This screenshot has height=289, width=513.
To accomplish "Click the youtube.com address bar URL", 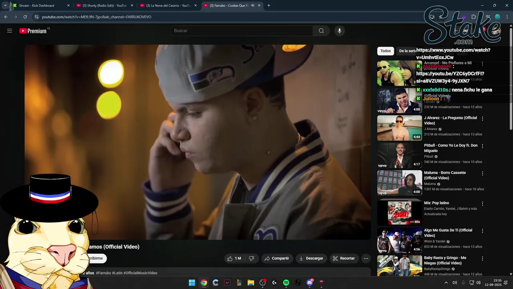I will [x=97, y=17].
